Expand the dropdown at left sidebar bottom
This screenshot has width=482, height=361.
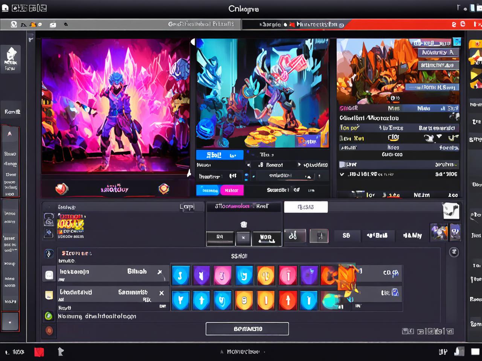tap(10, 322)
